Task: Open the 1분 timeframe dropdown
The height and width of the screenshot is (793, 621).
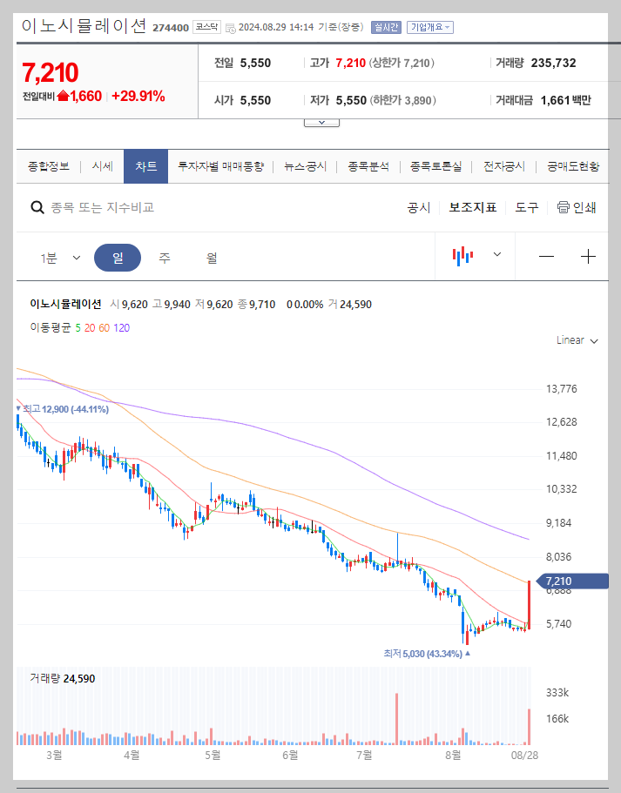Action: click(58, 256)
